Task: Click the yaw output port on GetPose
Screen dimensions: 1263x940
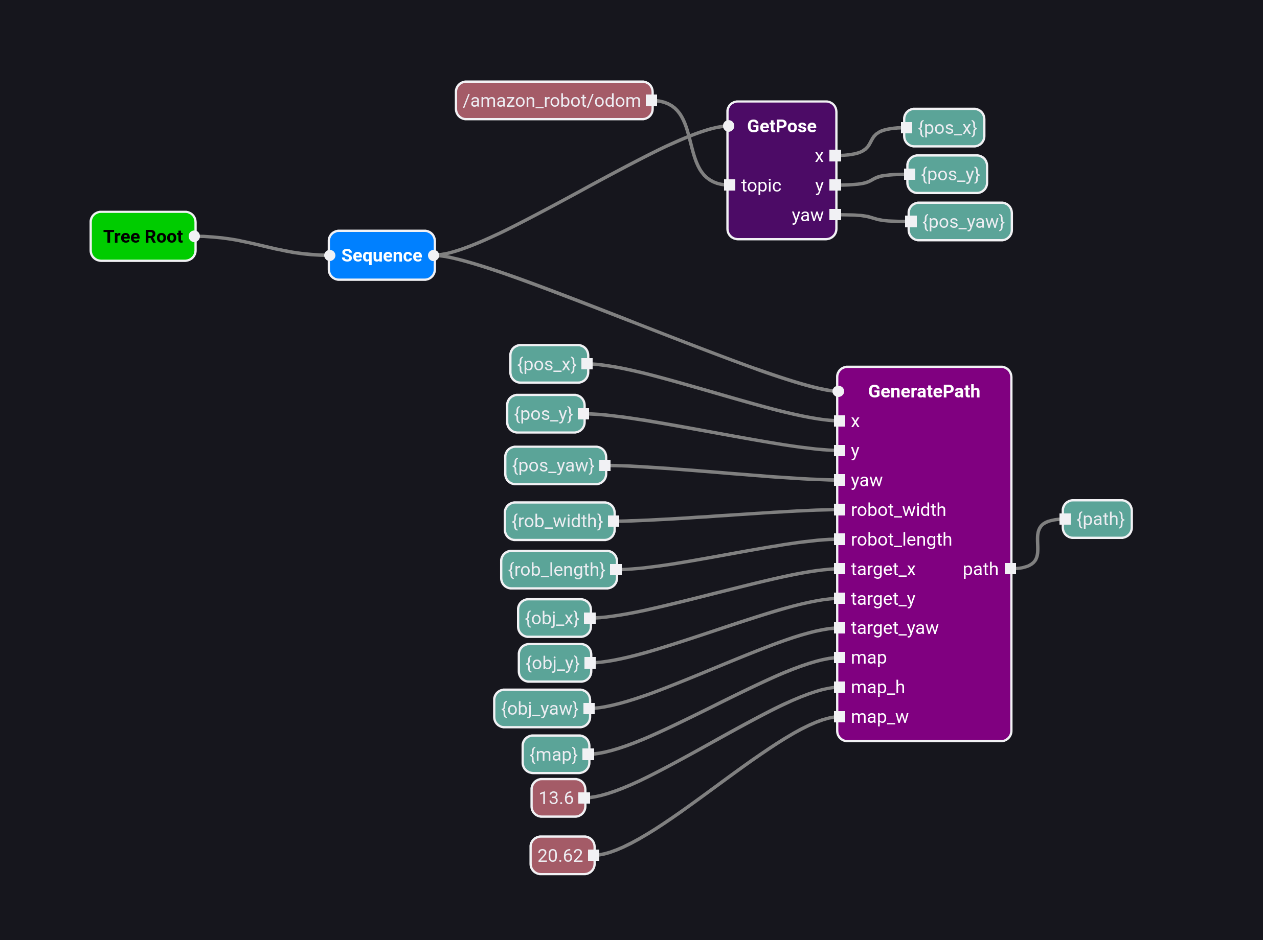Action: click(x=836, y=215)
